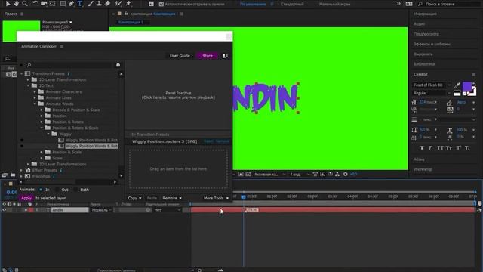Enable Superscript text style

pos(459,148)
